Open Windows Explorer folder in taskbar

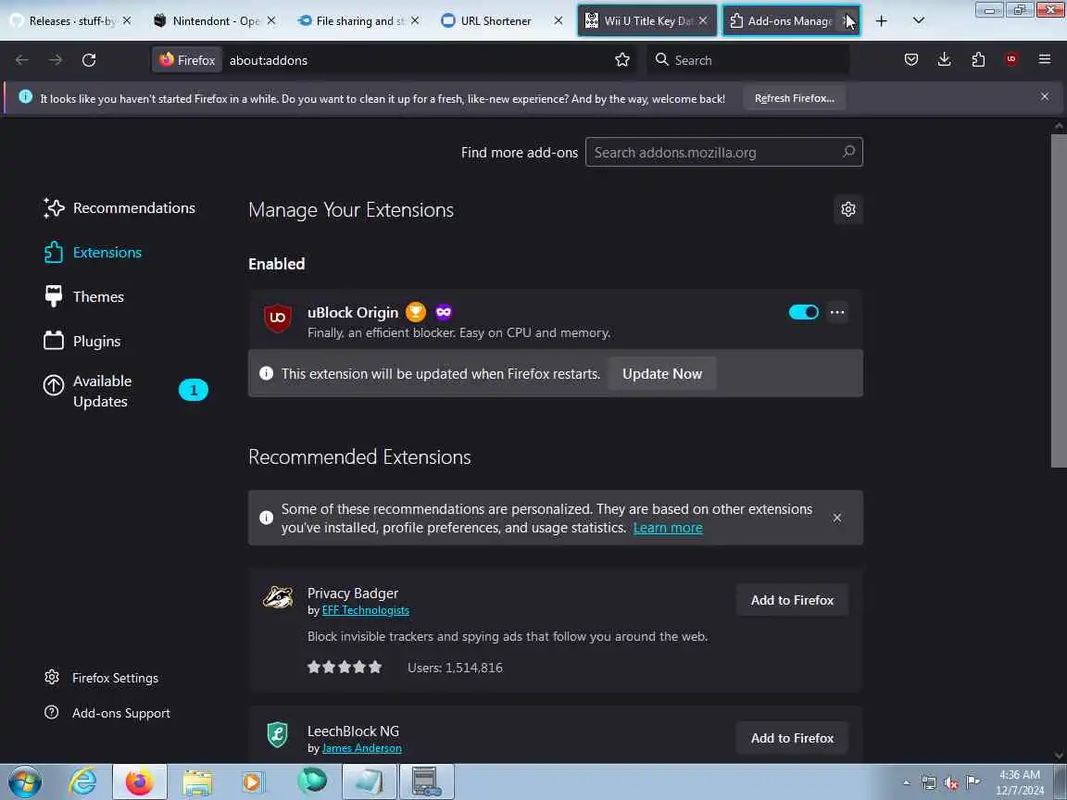[196, 781]
